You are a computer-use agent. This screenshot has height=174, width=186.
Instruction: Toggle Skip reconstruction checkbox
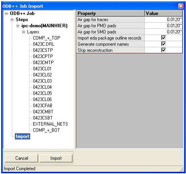point(163,50)
